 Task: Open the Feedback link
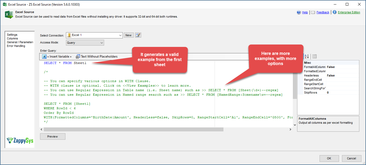[323, 13]
